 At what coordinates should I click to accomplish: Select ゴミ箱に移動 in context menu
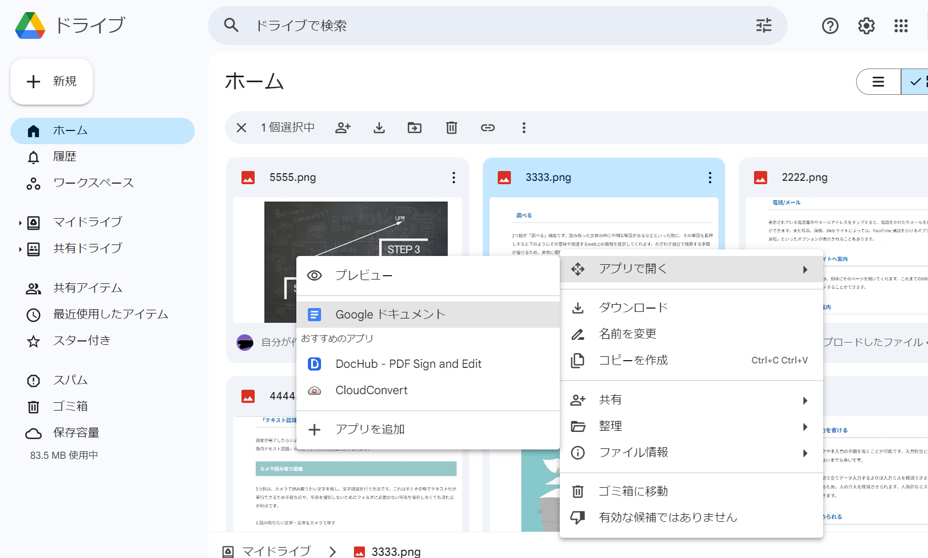click(x=691, y=491)
